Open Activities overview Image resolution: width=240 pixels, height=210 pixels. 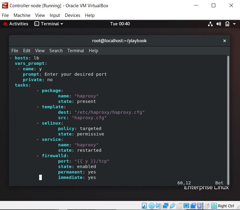[19, 24]
